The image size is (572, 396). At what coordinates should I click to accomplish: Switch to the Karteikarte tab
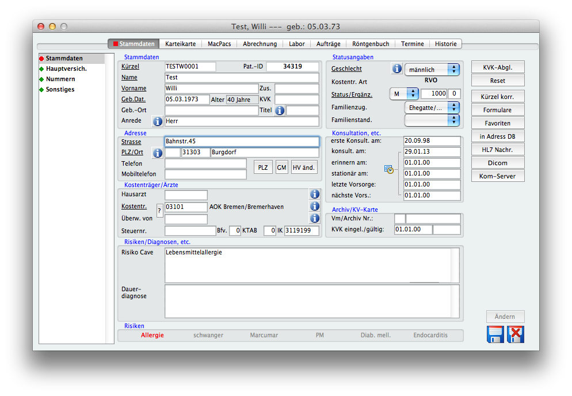[x=180, y=44]
